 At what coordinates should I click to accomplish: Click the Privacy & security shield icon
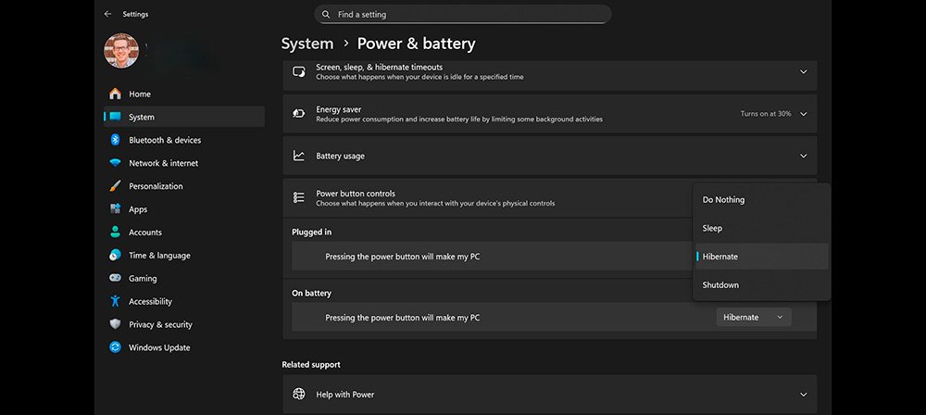click(115, 324)
